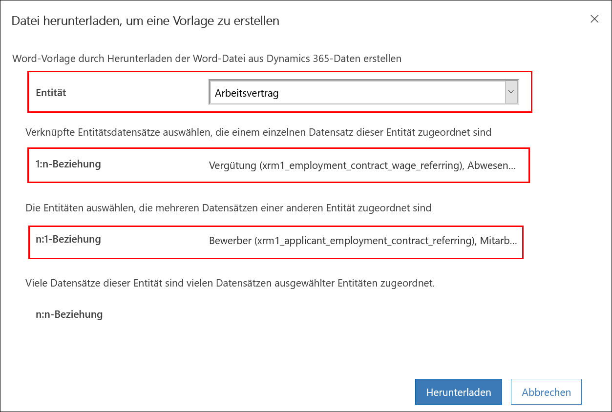Click the "Die Entitäten auswählen" hint text
The width and height of the screenshot is (612, 412).
(x=228, y=208)
